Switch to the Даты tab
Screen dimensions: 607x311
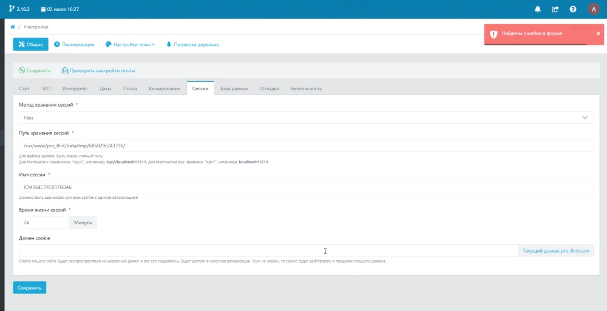(x=105, y=89)
